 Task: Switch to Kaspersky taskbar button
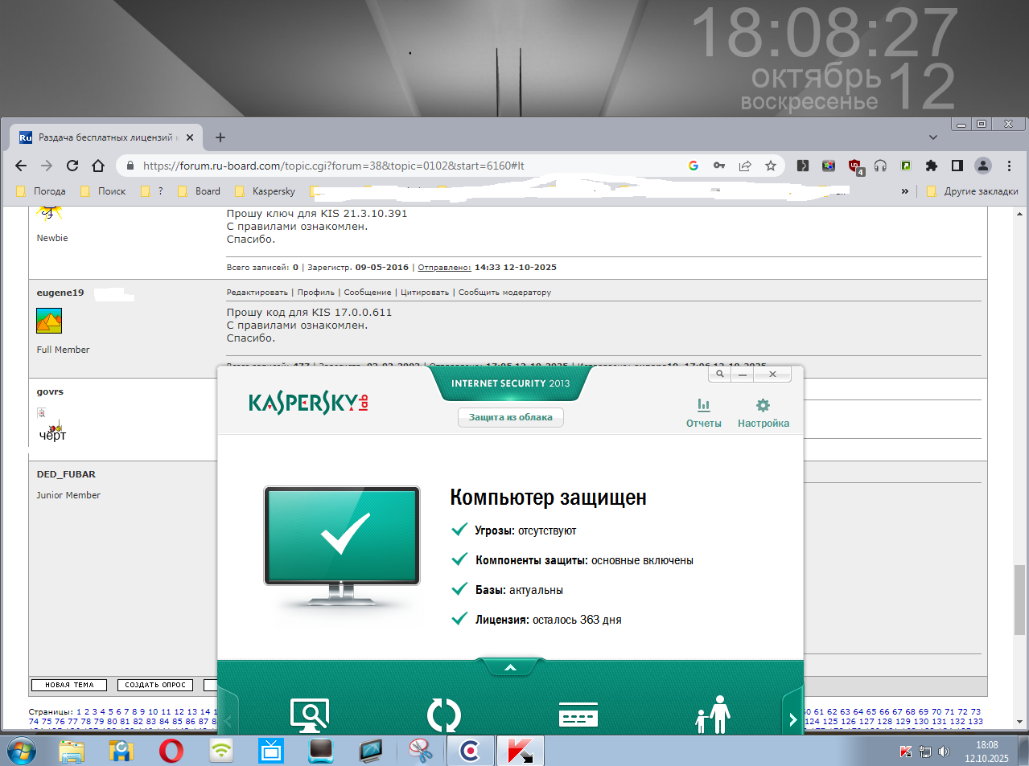coord(520,752)
